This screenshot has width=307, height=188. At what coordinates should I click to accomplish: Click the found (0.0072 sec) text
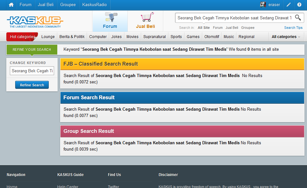(80, 82)
